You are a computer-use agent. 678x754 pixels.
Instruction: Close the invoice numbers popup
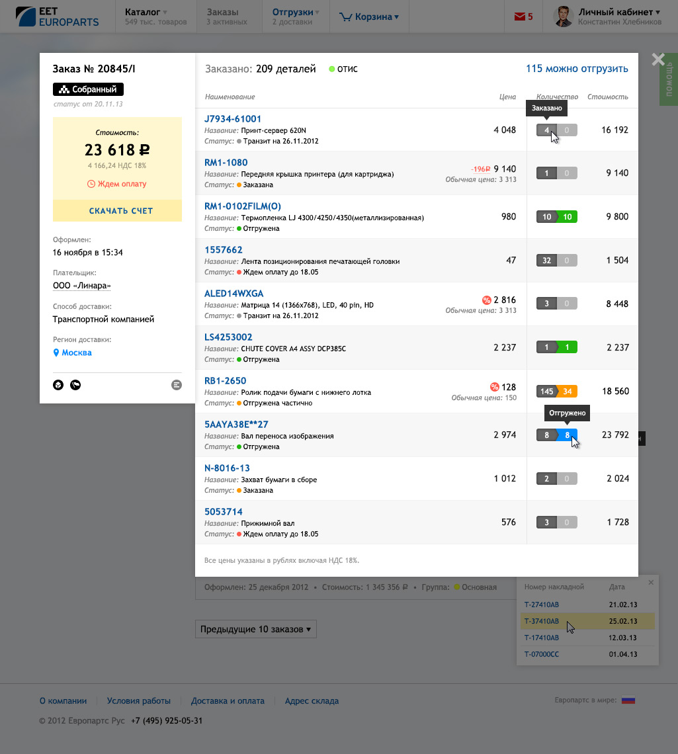pyautogui.click(x=651, y=583)
